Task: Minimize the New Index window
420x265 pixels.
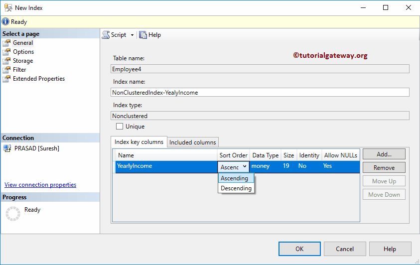Action: point(363,7)
